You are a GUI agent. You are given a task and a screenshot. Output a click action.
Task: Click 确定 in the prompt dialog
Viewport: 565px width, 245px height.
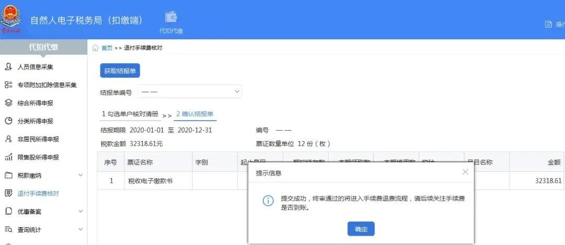(x=361, y=229)
